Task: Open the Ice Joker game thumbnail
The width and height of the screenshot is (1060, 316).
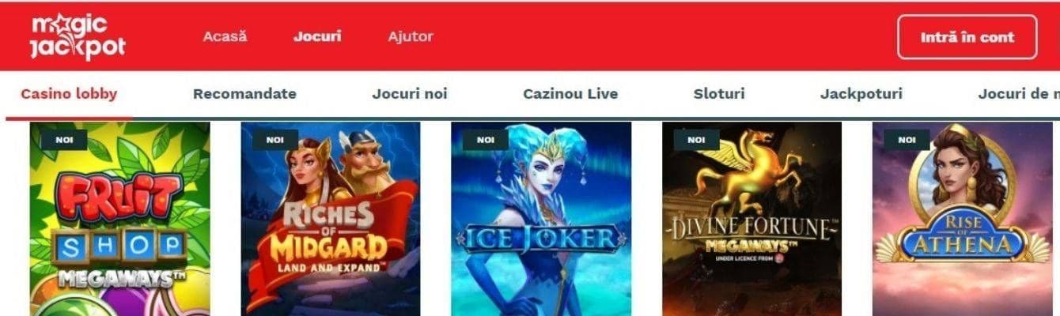Action: (x=541, y=219)
